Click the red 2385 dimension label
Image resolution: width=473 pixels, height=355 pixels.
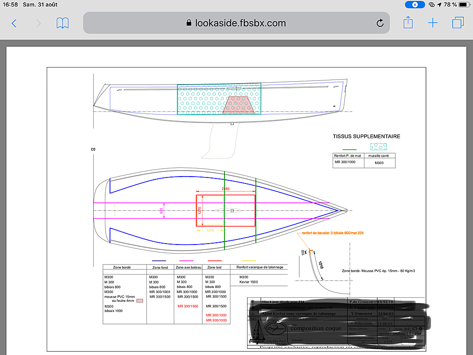(x=225, y=189)
